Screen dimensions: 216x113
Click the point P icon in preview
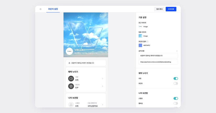coord(71,86)
